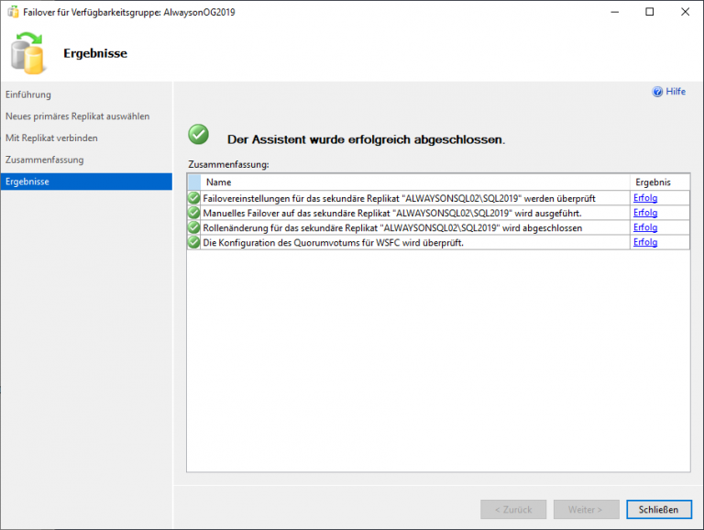Select row text 'Manuelles Failover auf das sekundäre Replikat'

click(392, 214)
